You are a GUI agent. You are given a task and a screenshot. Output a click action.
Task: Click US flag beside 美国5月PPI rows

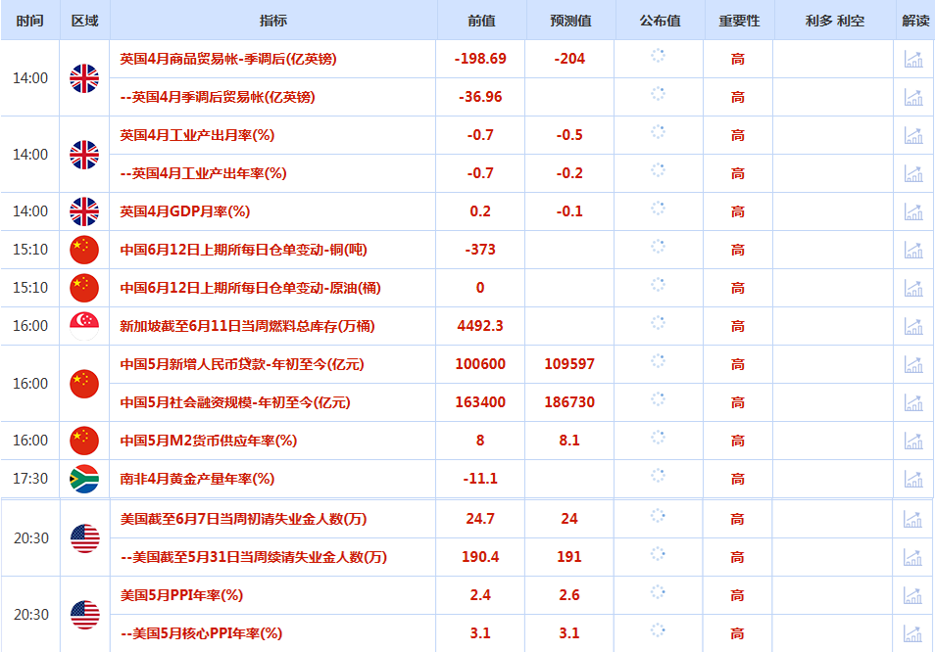(85, 615)
